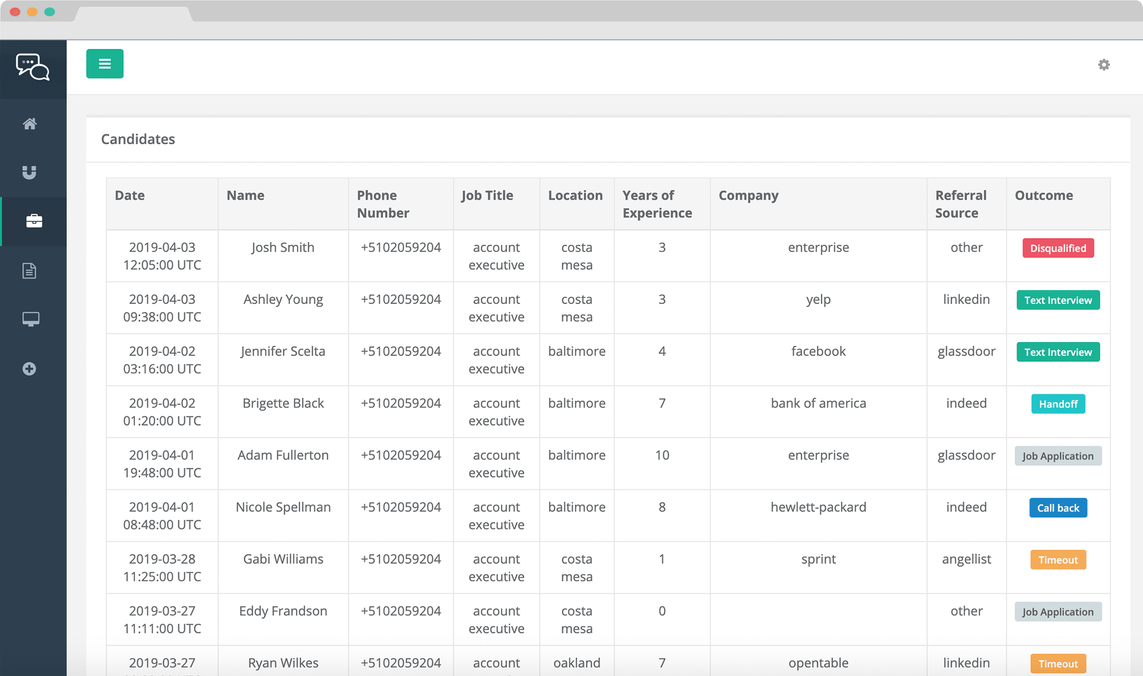1143x676 pixels.
Task: Click the Years of Experience column header
Action: pyautogui.click(x=657, y=204)
